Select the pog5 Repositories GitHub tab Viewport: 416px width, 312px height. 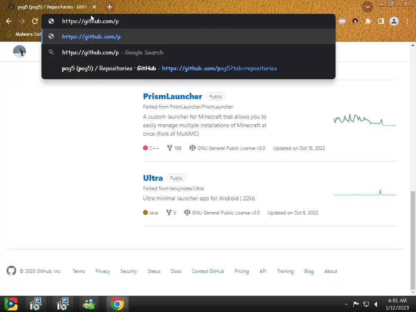tap(52, 7)
